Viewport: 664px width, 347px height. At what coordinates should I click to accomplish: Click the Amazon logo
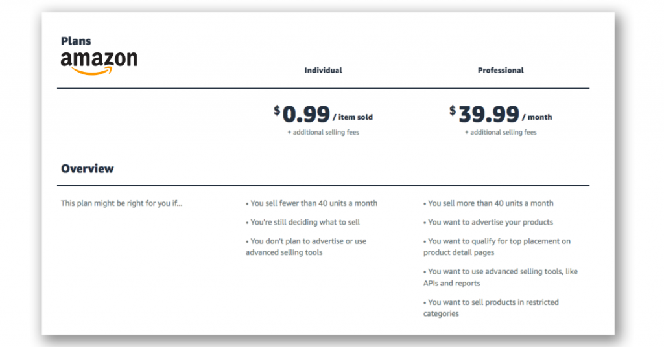pos(99,63)
